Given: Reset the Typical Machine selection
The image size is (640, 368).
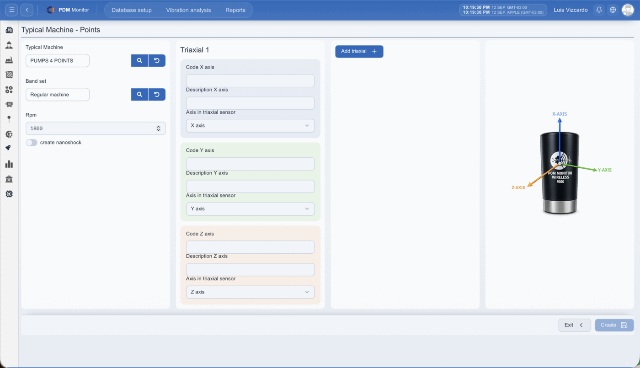Looking at the screenshot, I should coord(157,60).
